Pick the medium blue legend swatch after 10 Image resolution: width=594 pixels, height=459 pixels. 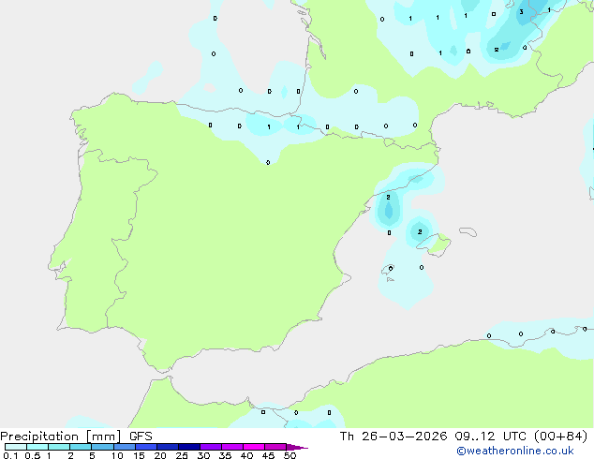125,447
